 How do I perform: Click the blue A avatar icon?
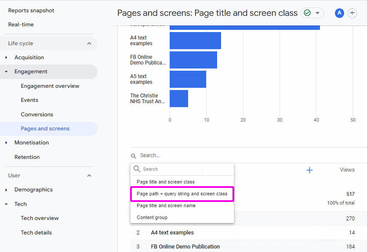339,13
